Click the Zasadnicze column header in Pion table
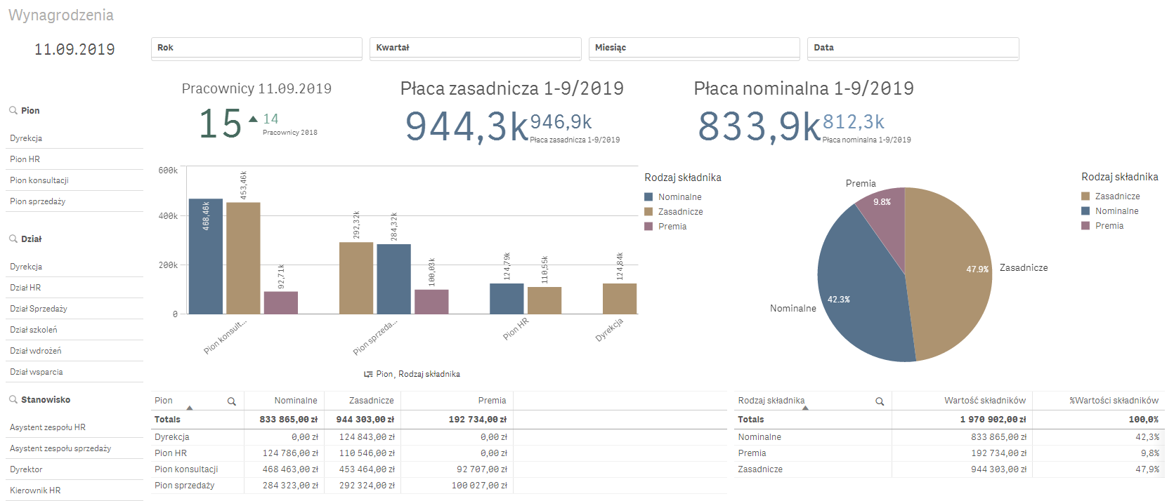The image size is (1174, 501). (371, 401)
